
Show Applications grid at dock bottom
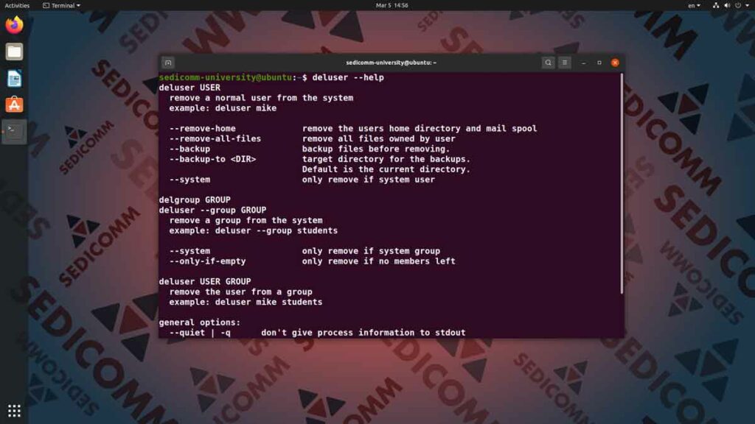(x=14, y=411)
